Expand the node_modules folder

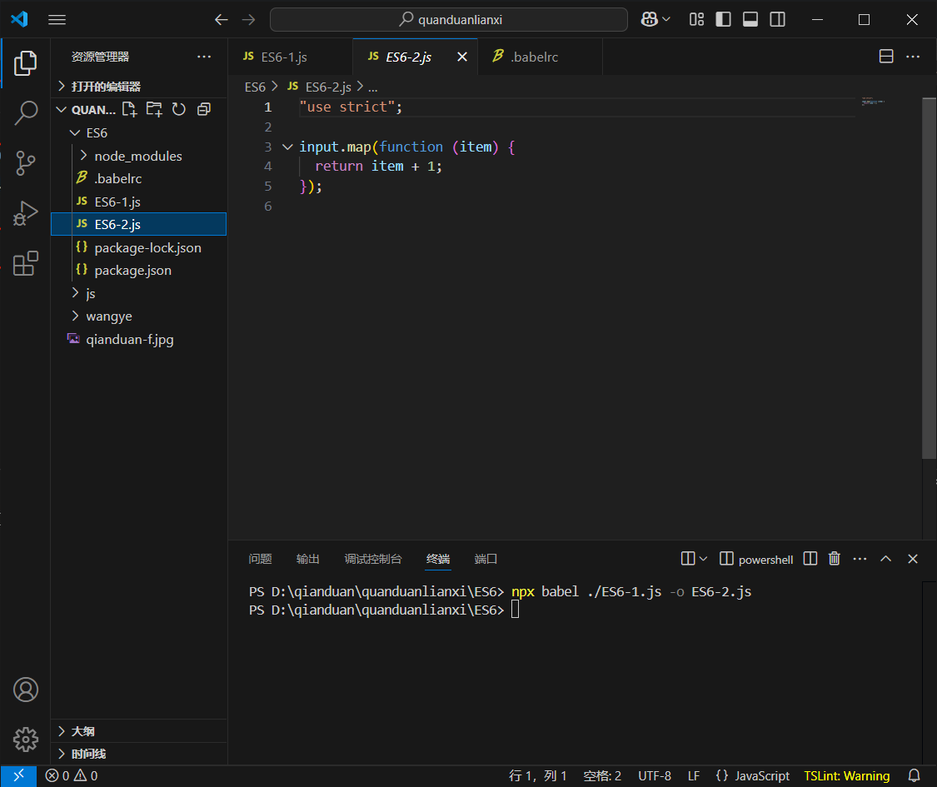pos(137,156)
